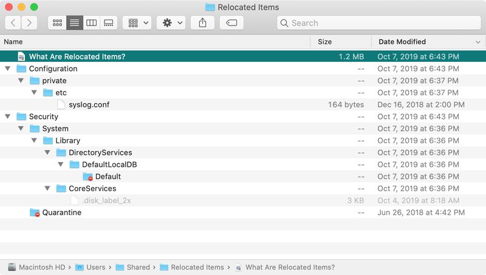Click the 'CoreServices' folder name
The height and width of the screenshot is (275, 486).
pos(92,188)
